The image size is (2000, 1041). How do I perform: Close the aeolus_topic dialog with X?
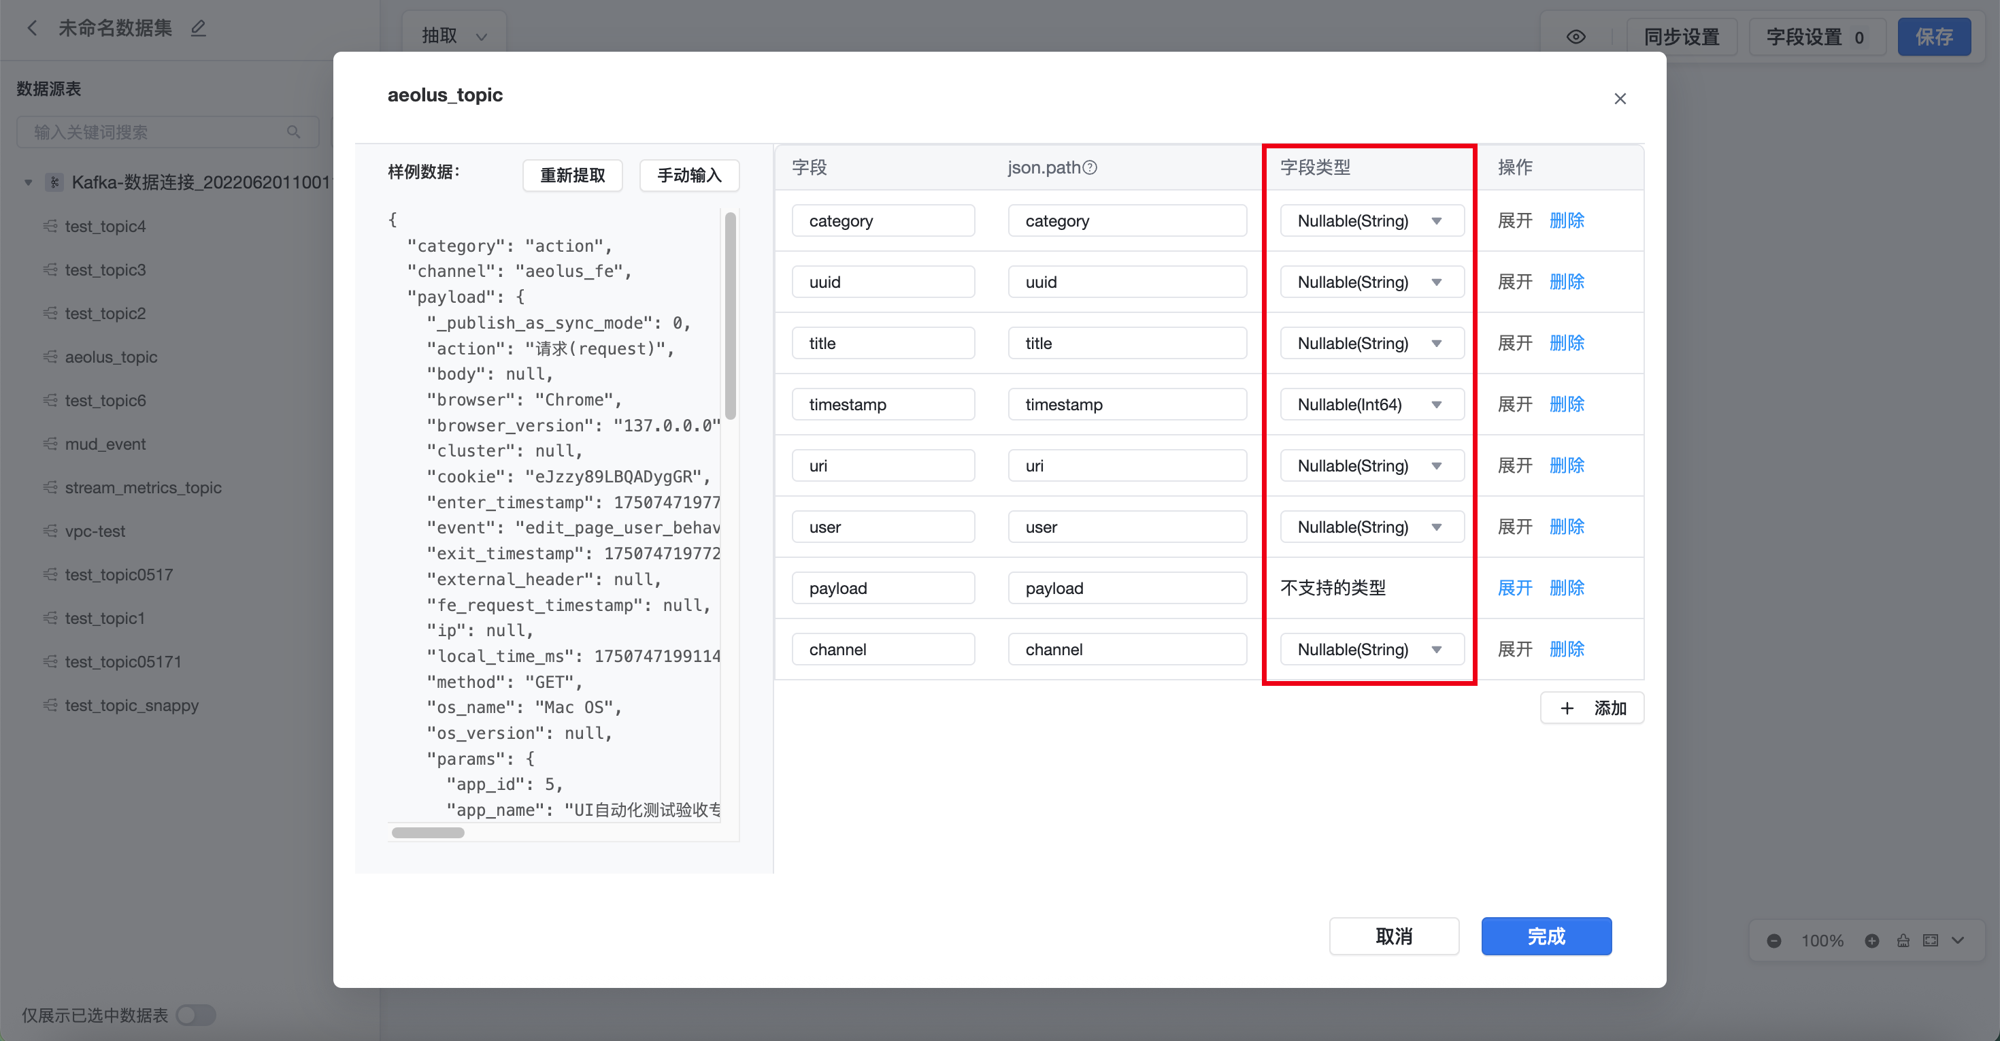tap(1620, 99)
